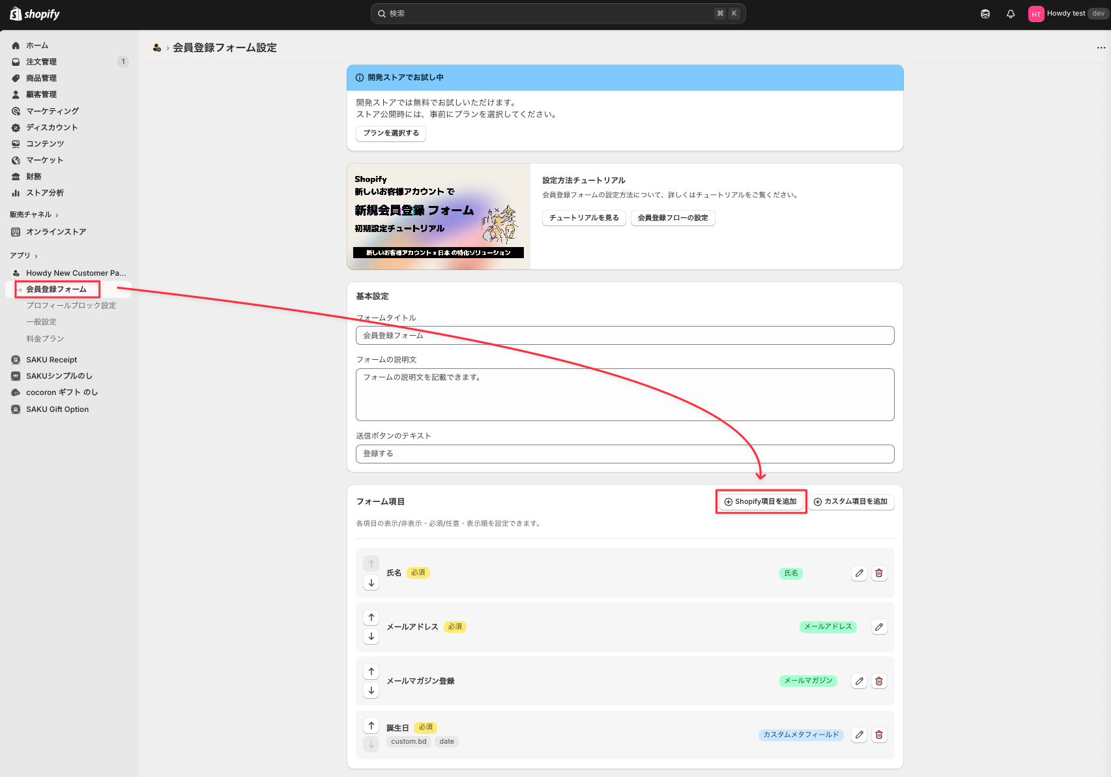
Task: Open the Sidekick icon in top bar
Action: pyautogui.click(x=985, y=14)
